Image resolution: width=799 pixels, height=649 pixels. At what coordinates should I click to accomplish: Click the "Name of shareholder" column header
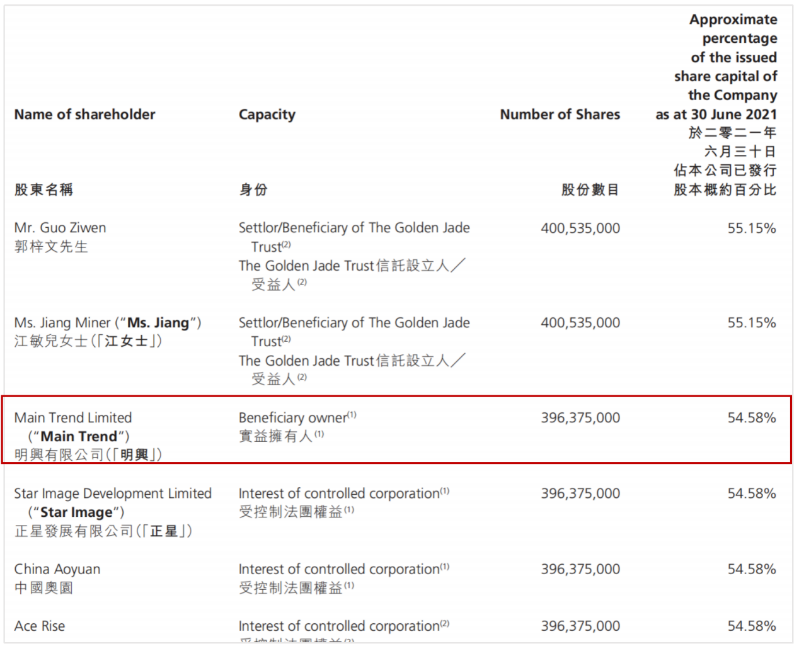pos(84,114)
